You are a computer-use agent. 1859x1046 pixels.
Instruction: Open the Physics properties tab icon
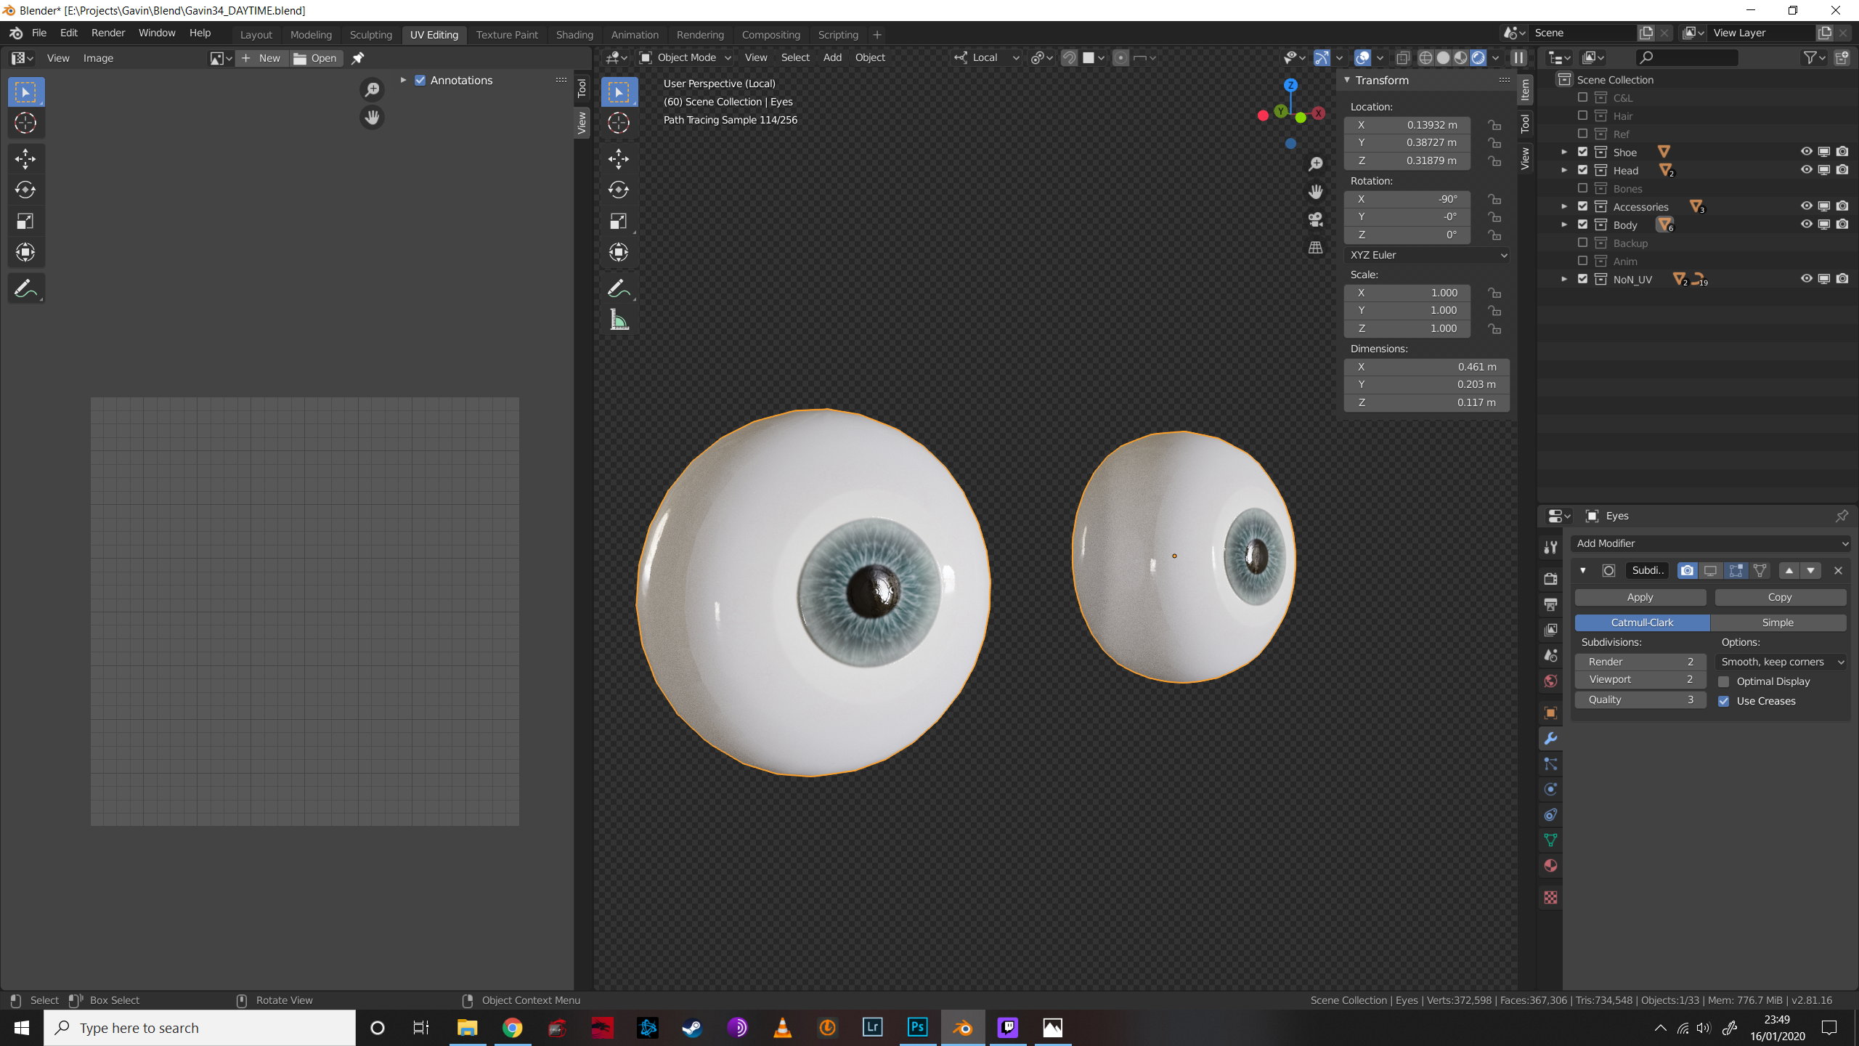coord(1550,790)
